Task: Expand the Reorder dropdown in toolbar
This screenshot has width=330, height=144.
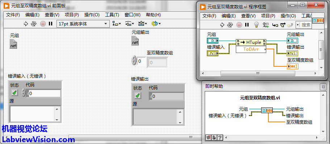Action: 156,24
